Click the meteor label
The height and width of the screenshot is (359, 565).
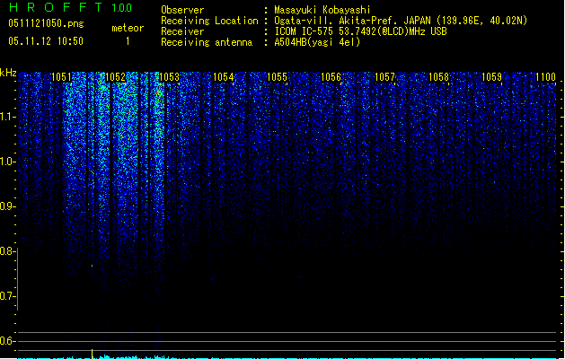click(x=128, y=28)
